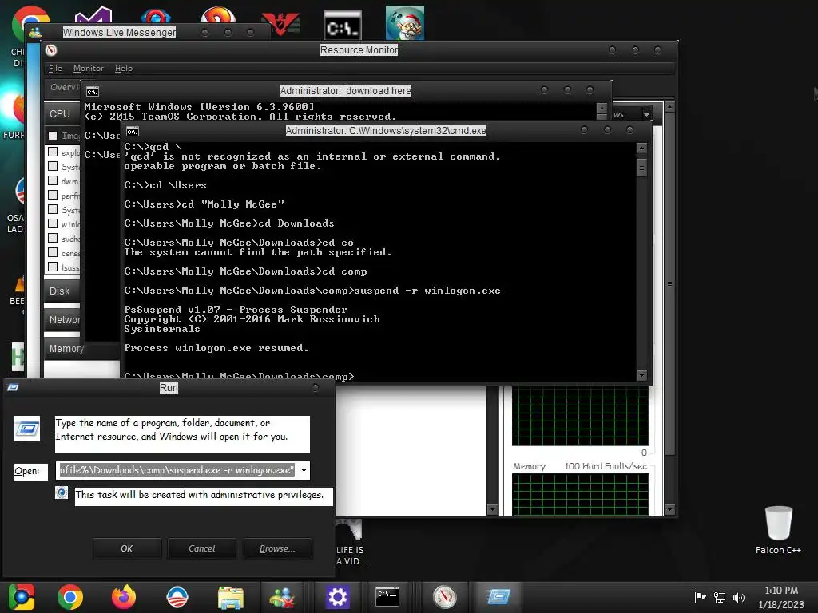Open File Explorer from the taskbar
Viewport: 818px width, 613px height.
pyautogui.click(x=231, y=597)
